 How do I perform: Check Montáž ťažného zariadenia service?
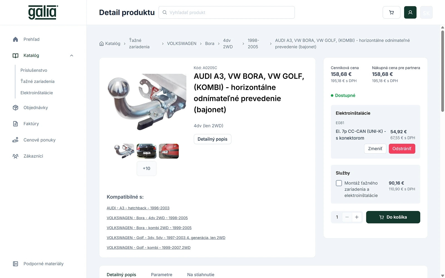(339, 183)
